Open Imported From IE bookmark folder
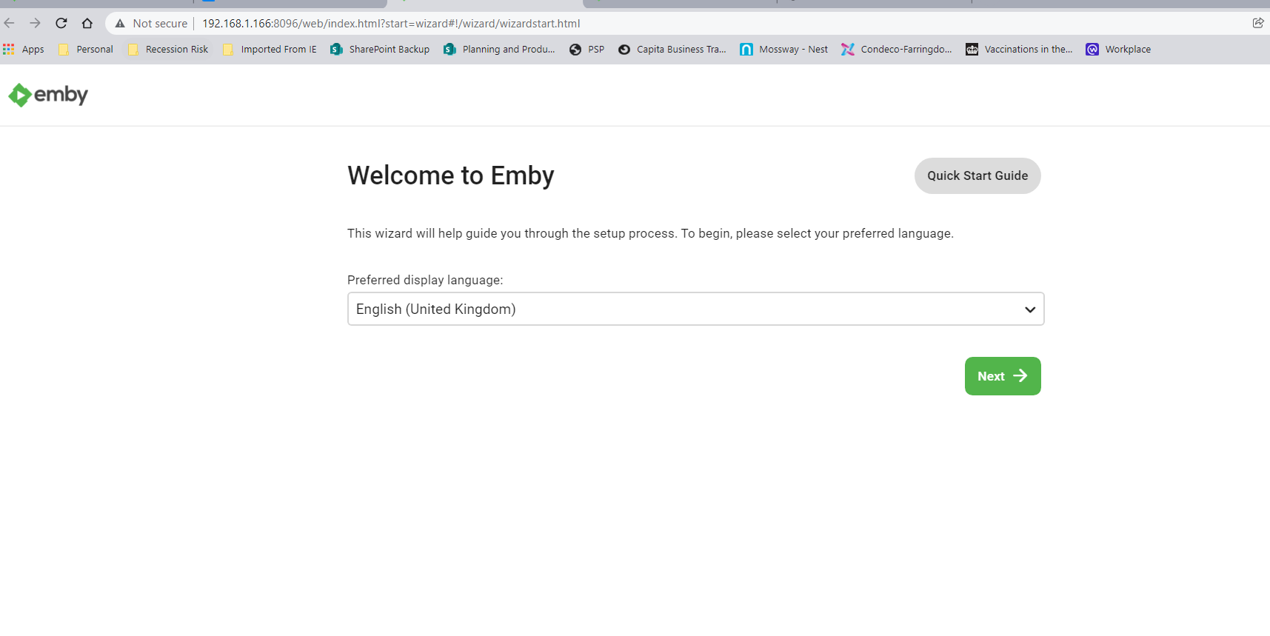The image size is (1270, 636). 270,50
